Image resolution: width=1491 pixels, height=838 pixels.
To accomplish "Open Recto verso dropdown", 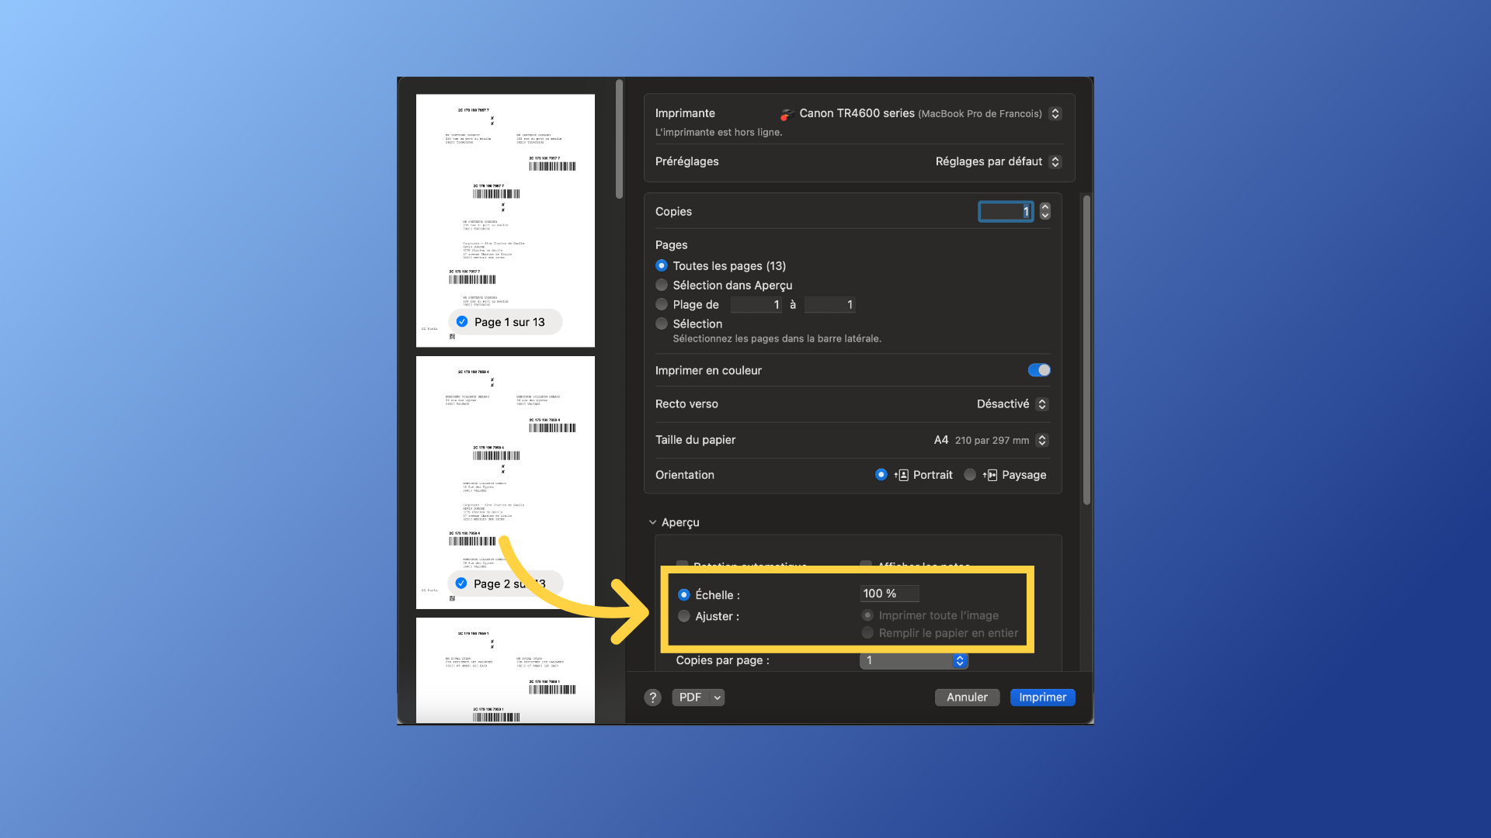I will (x=1042, y=404).
